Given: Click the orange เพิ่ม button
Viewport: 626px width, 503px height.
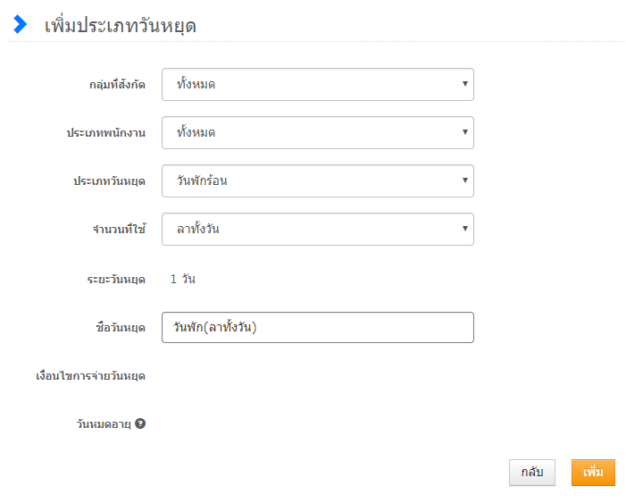Looking at the screenshot, I should click(593, 473).
